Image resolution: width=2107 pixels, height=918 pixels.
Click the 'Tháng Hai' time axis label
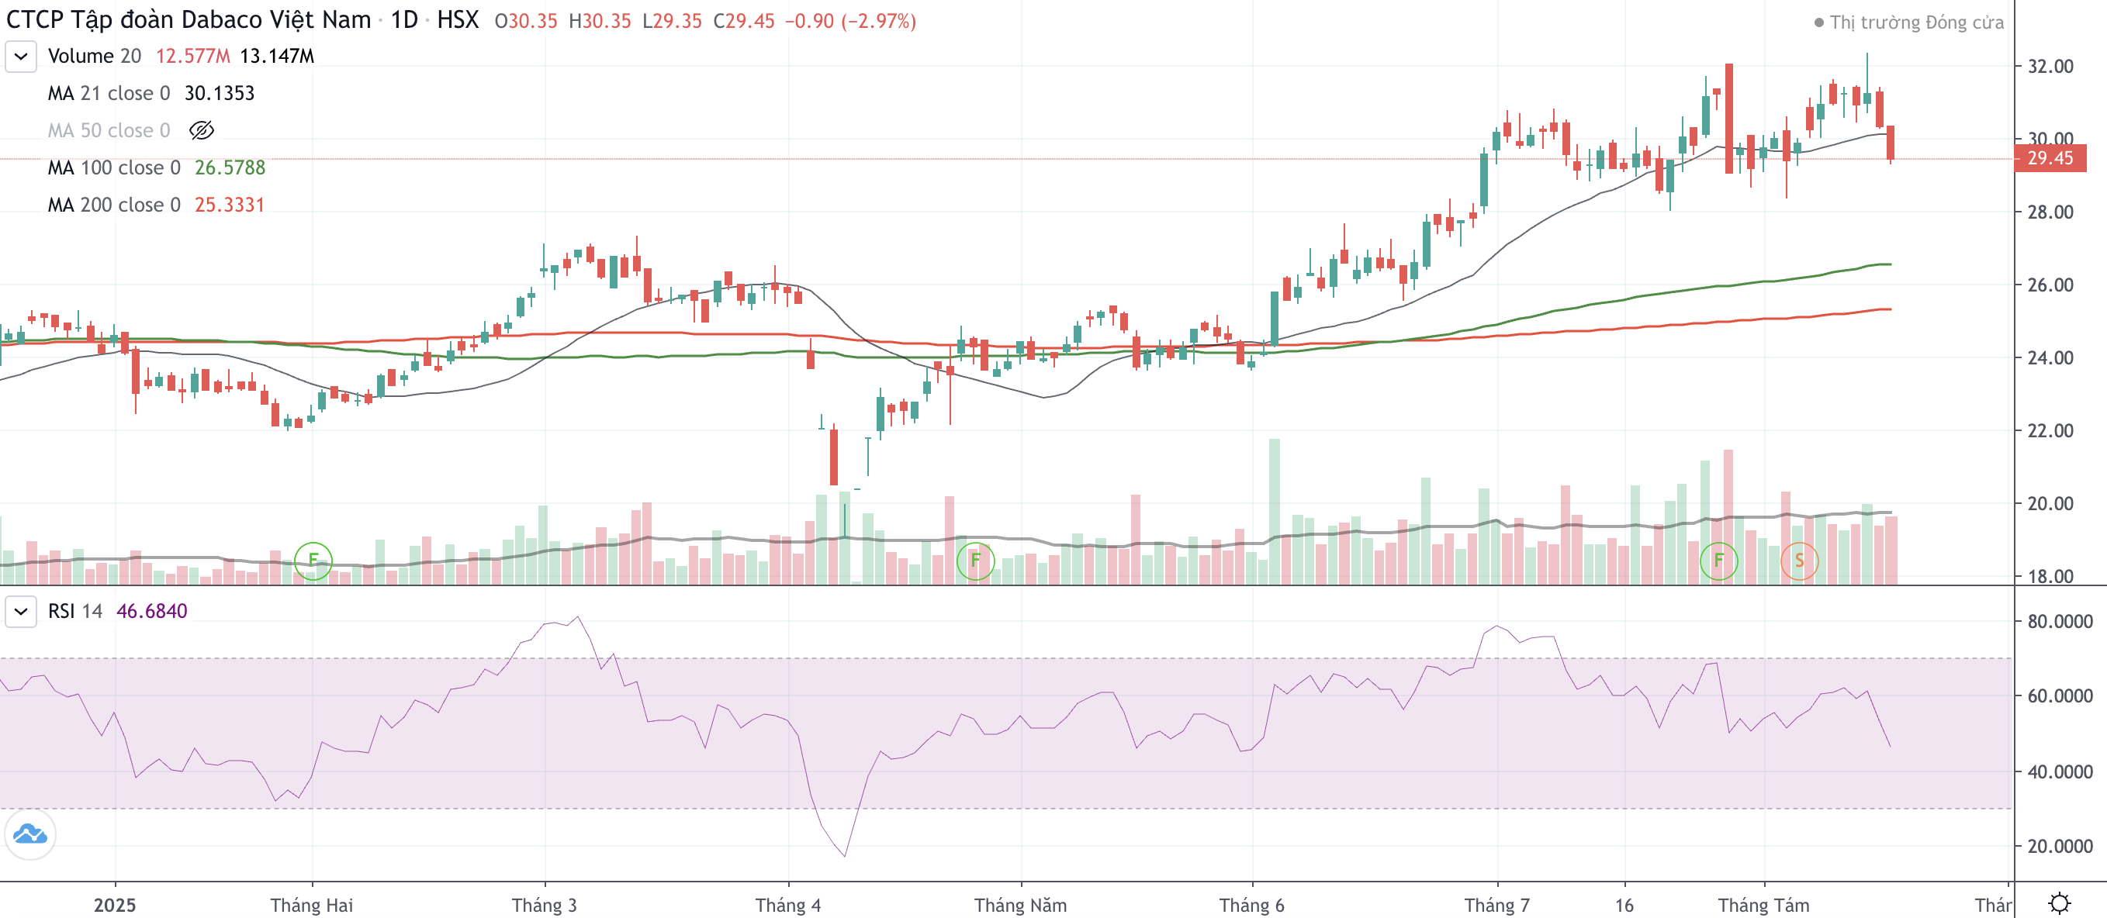tap(312, 905)
